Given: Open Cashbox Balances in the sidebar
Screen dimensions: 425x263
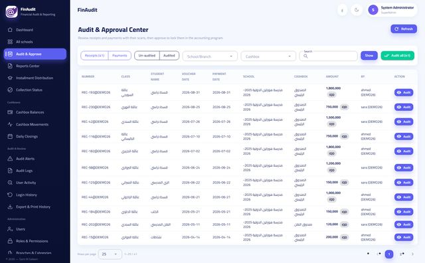Looking at the screenshot, I should 35,112.
